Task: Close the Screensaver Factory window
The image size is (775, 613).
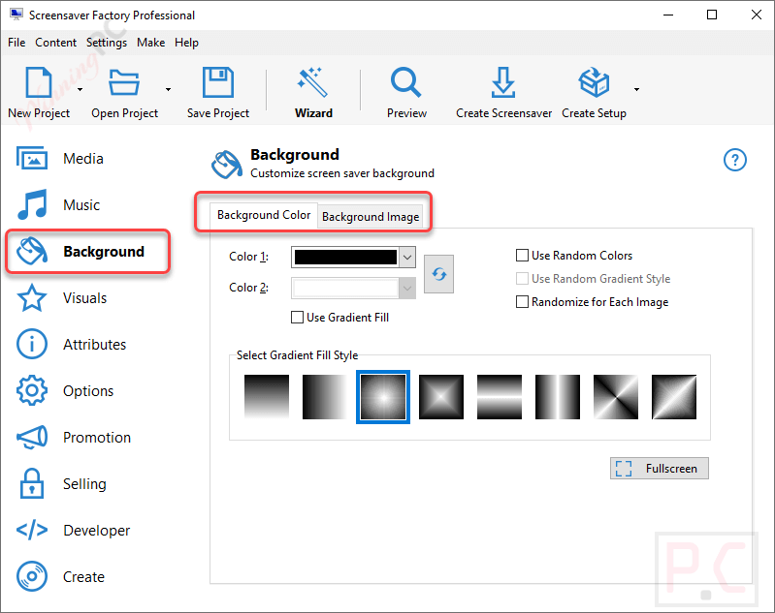Action: click(757, 15)
